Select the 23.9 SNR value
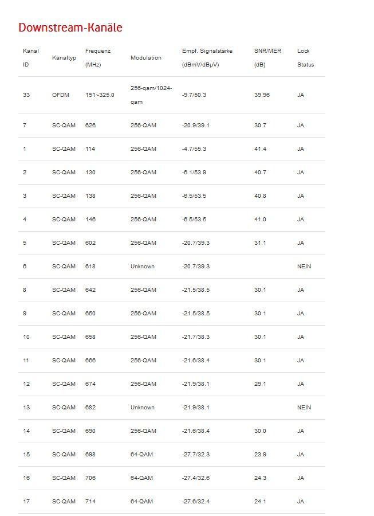Viewport: 374px width, 516px height. [260, 455]
